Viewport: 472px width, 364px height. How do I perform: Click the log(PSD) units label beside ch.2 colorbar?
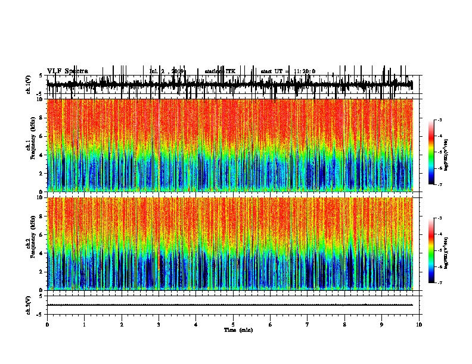point(446,253)
